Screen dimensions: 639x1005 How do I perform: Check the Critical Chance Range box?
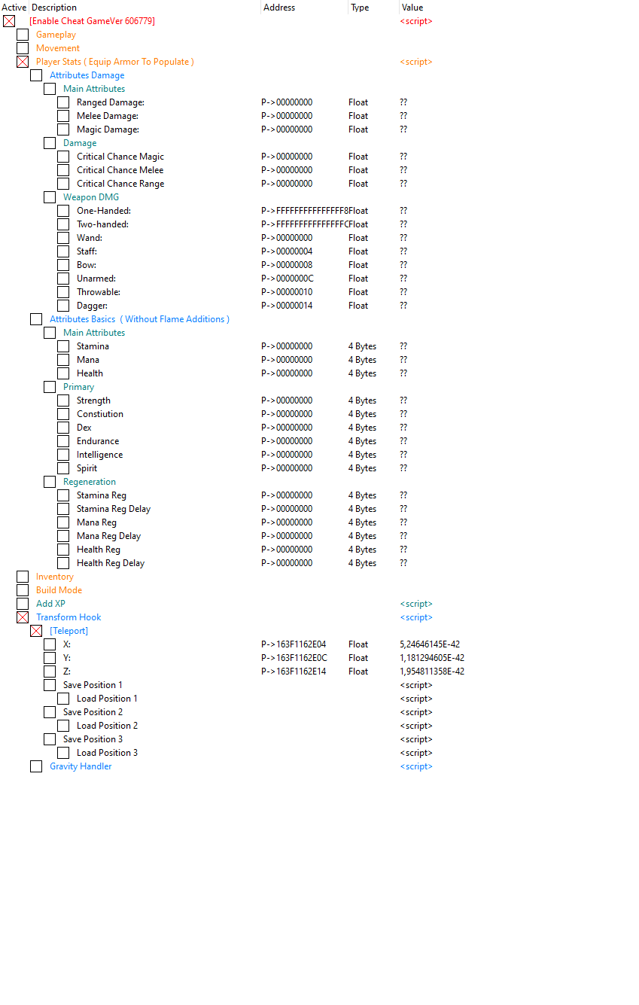click(63, 184)
